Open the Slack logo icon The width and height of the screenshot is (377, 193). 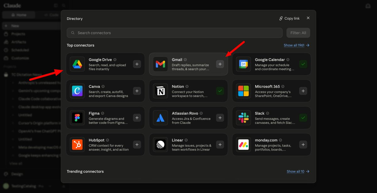[x=243, y=118]
